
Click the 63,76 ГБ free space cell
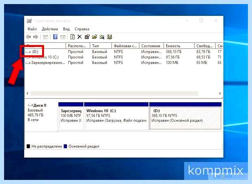tap(203, 52)
